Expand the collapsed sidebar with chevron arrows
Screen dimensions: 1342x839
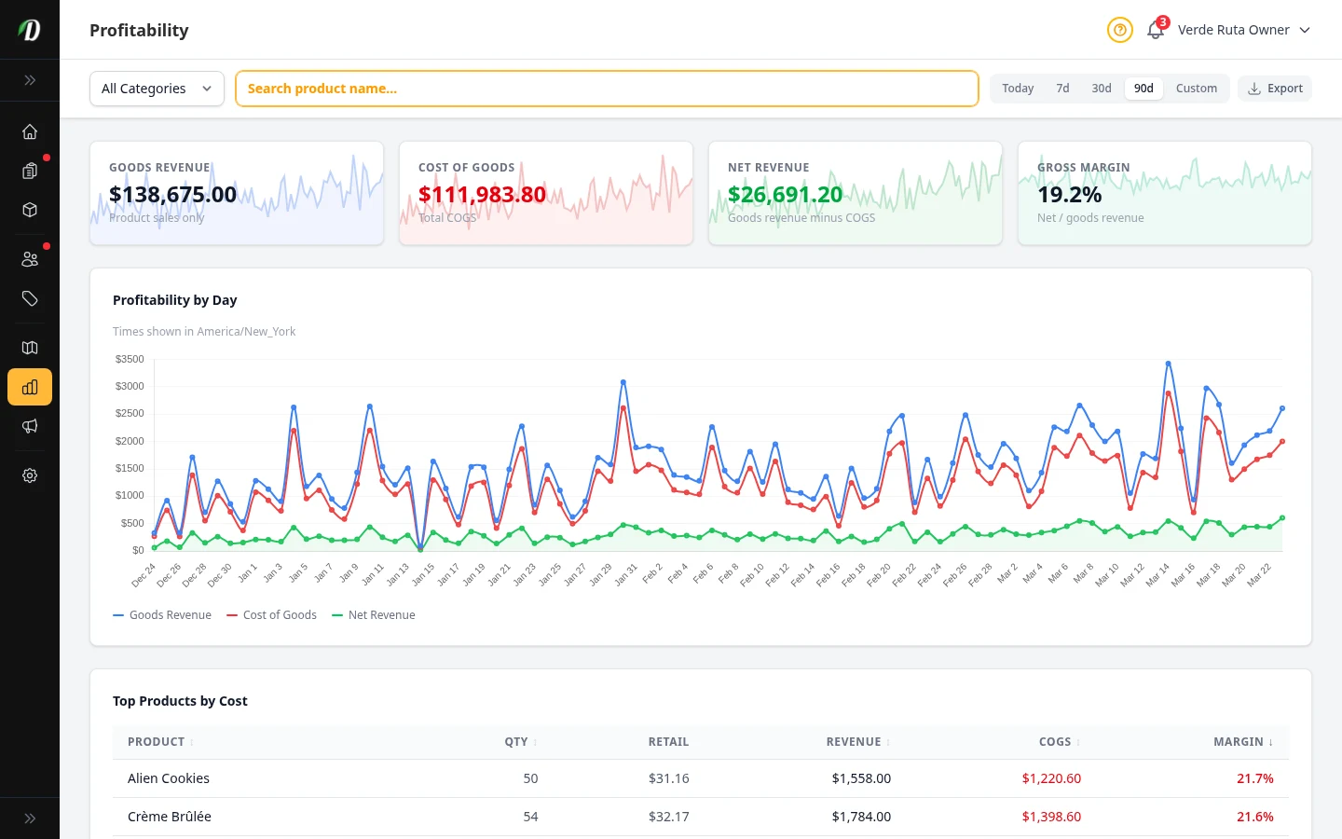[30, 80]
